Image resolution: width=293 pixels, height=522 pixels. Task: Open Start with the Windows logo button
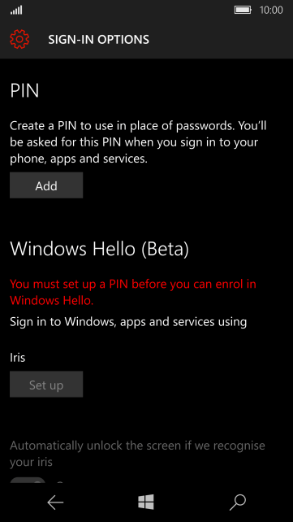click(x=146, y=502)
